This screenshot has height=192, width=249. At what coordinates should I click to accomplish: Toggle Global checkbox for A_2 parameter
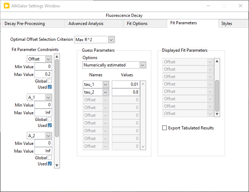[50, 158]
